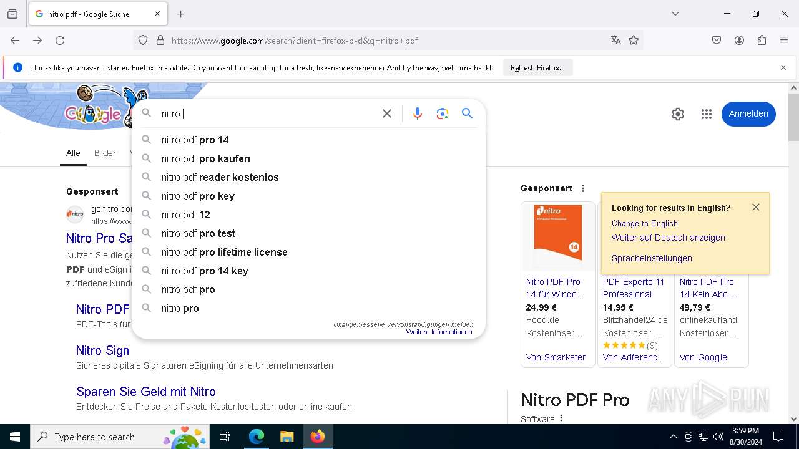Viewport: 799px width, 449px height.
Task: Open Nitro PDF Pro 14 für Windows listing
Action: 556,288
